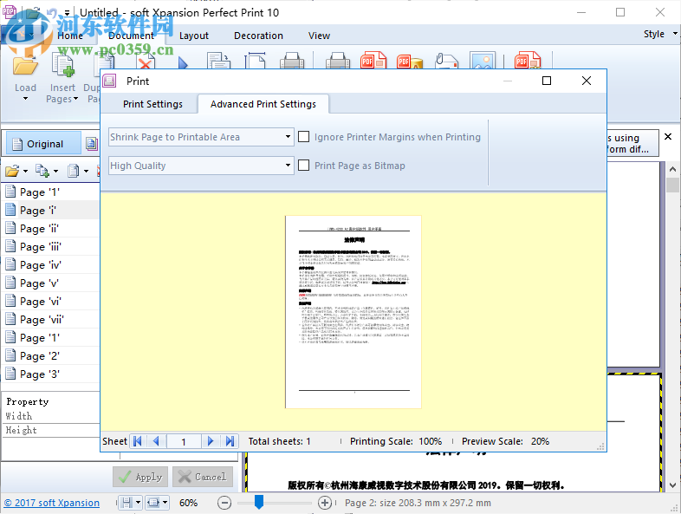The width and height of the screenshot is (681, 514).
Task: Select Page '2' in page list
Action: 52,356
